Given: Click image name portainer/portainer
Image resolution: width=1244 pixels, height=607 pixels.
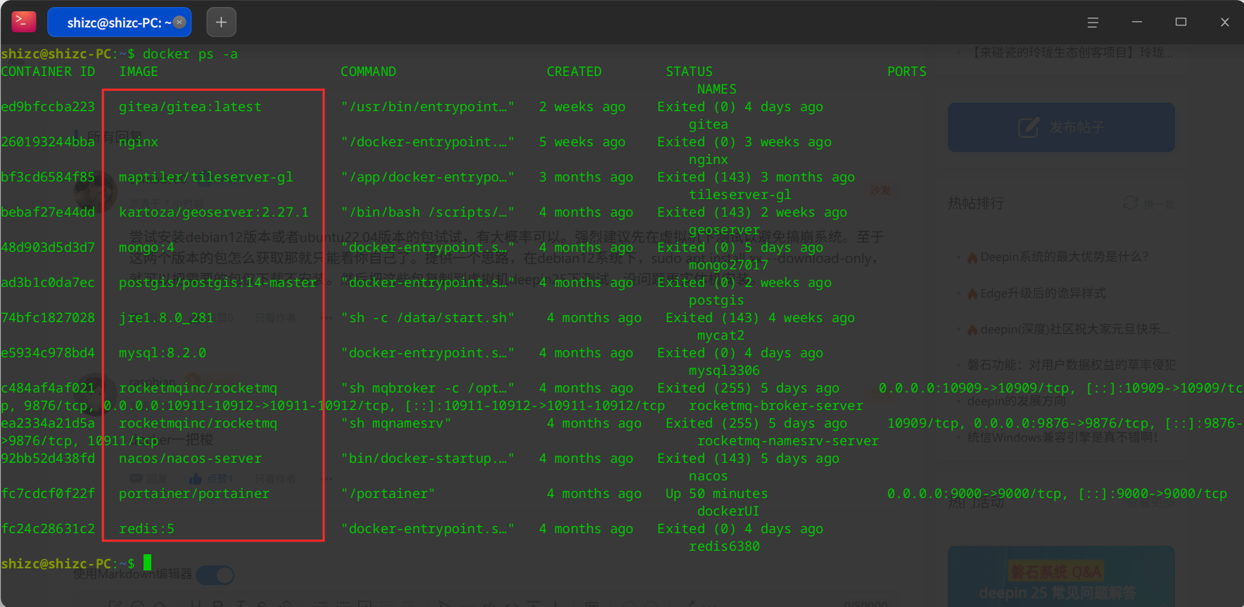Looking at the screenshot, I should coord(194,494).
